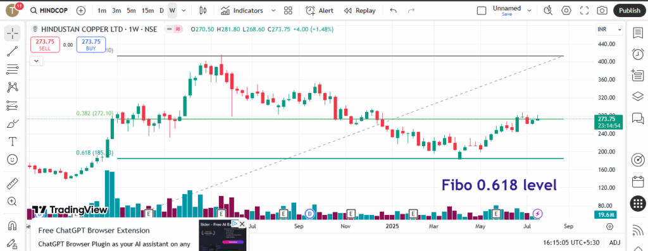Select the Weekly W timeframe
This screenshot has width=648, height=251.
(x=172, y=11)
